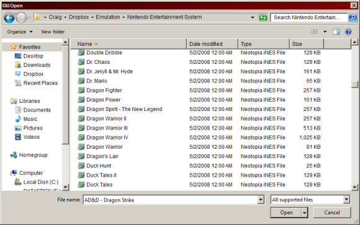The height and width of the screenshot is (225, 360).
Task: Select the Dragon Warrior III file icon
Action: (x=81, y=128)
